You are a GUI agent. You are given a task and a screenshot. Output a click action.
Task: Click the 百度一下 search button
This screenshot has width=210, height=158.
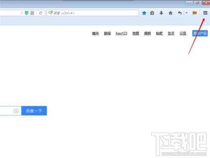pyautogui.click(x=34, y=111)
